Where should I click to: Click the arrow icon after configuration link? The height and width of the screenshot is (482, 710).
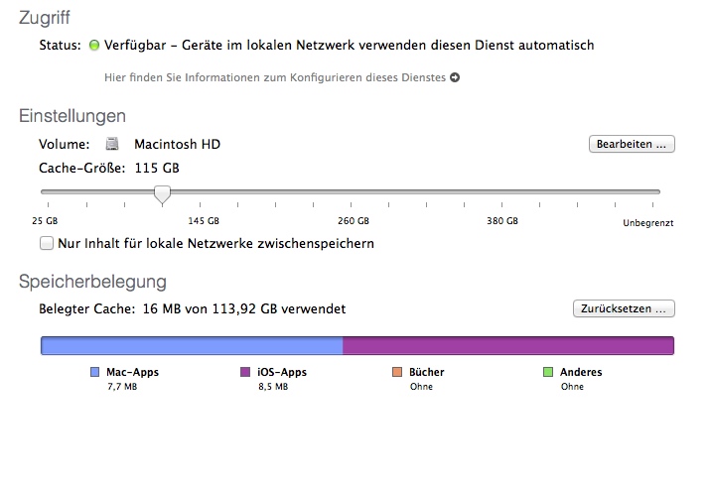(455, 77)
